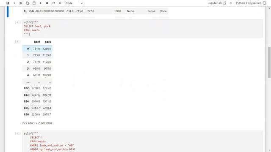Open notebook in JupyterLab
Screen dimensions: 271x152
(217, 3)
